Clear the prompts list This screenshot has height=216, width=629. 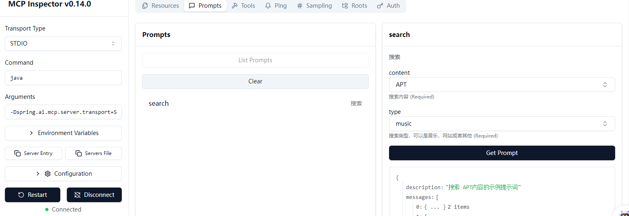(x=255, y=81)
